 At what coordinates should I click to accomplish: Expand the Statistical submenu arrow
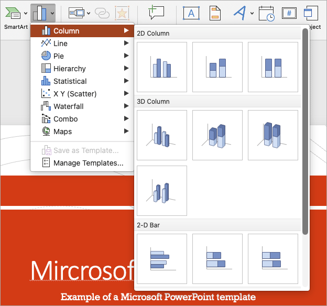pyautogui.click(x=126, y=81)
